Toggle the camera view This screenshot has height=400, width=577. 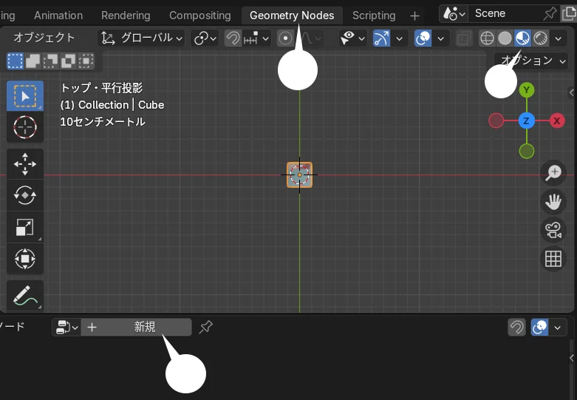[x=553, y=230]
